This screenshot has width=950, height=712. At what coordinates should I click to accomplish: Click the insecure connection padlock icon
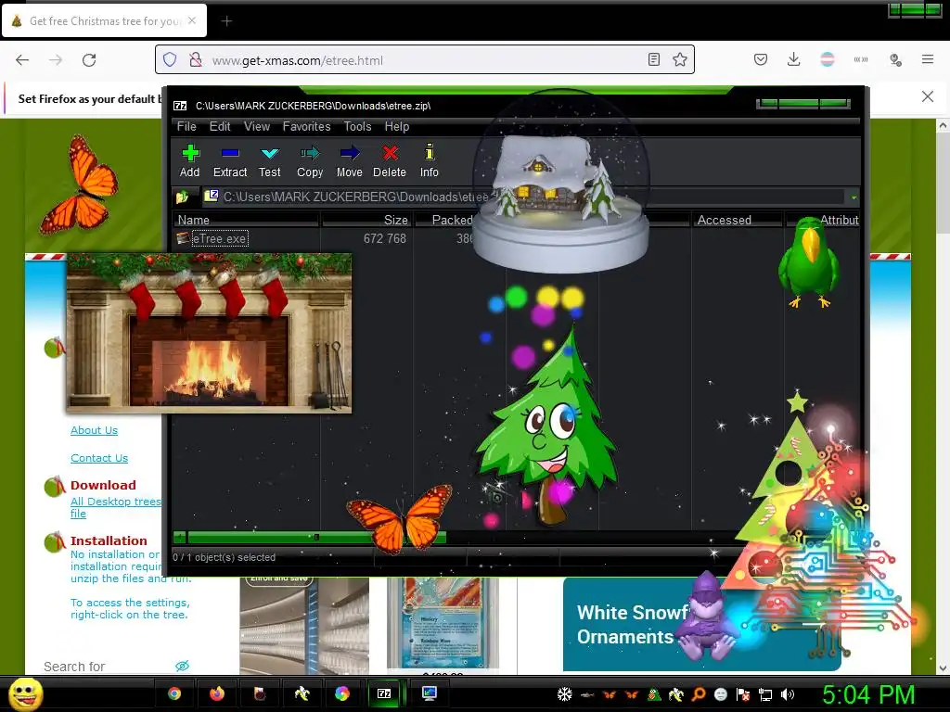195,60
